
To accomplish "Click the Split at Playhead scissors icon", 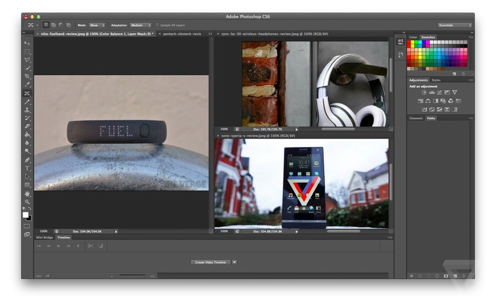I will pos(91,246).
